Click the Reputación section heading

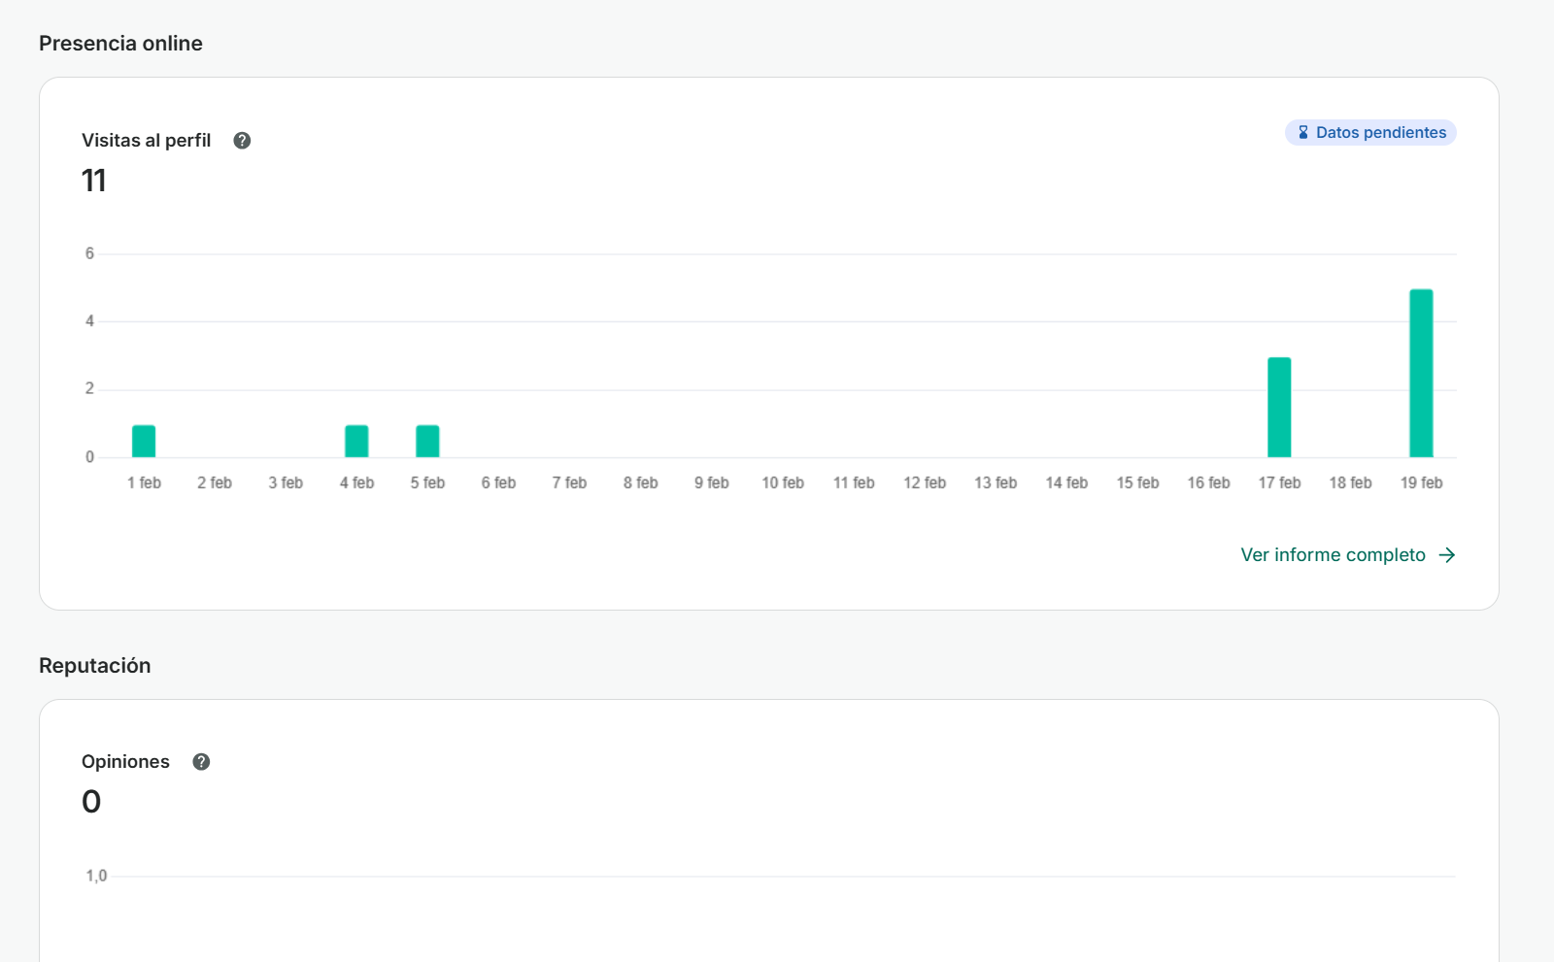coord(95,666)
